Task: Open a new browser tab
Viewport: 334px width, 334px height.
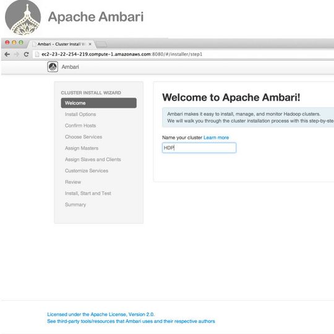Action: pos(101,45)
